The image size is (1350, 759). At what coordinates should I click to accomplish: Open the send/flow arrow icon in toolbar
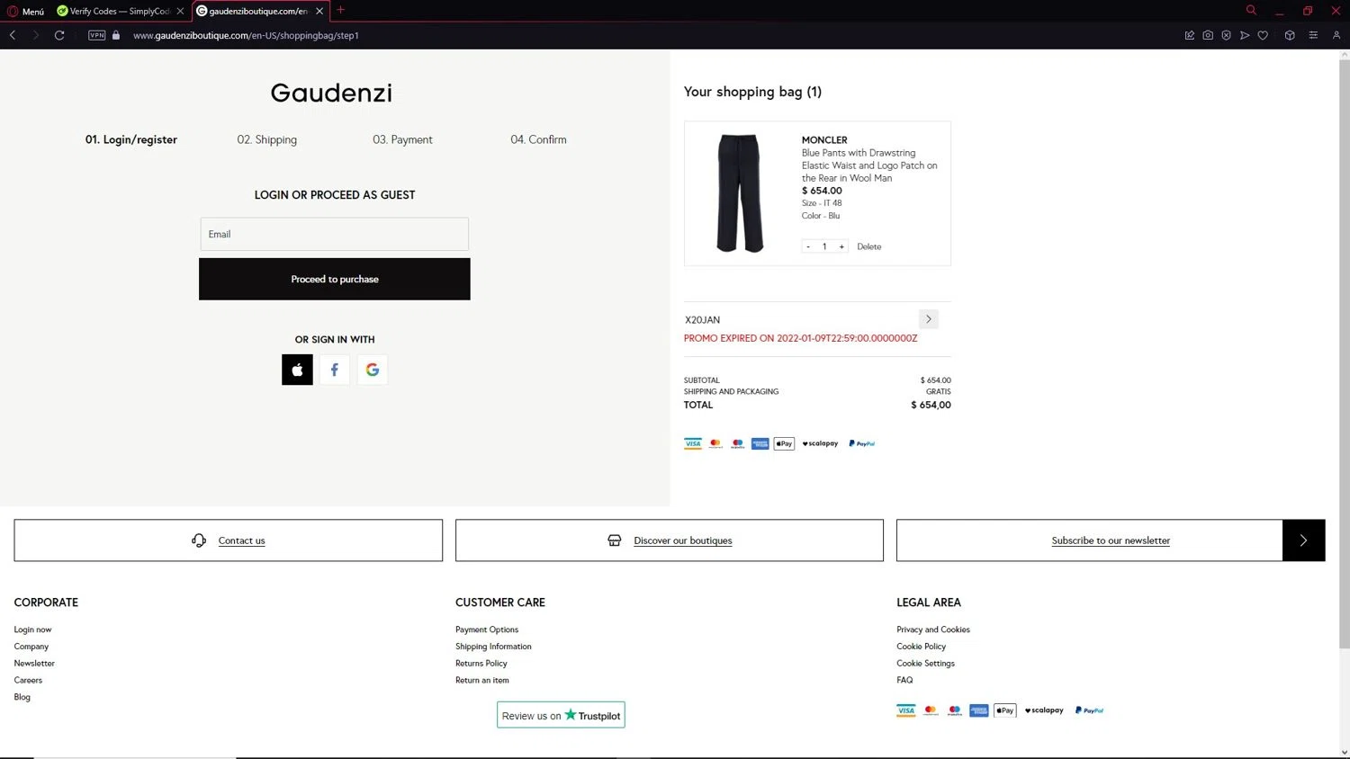(1245, 35)
